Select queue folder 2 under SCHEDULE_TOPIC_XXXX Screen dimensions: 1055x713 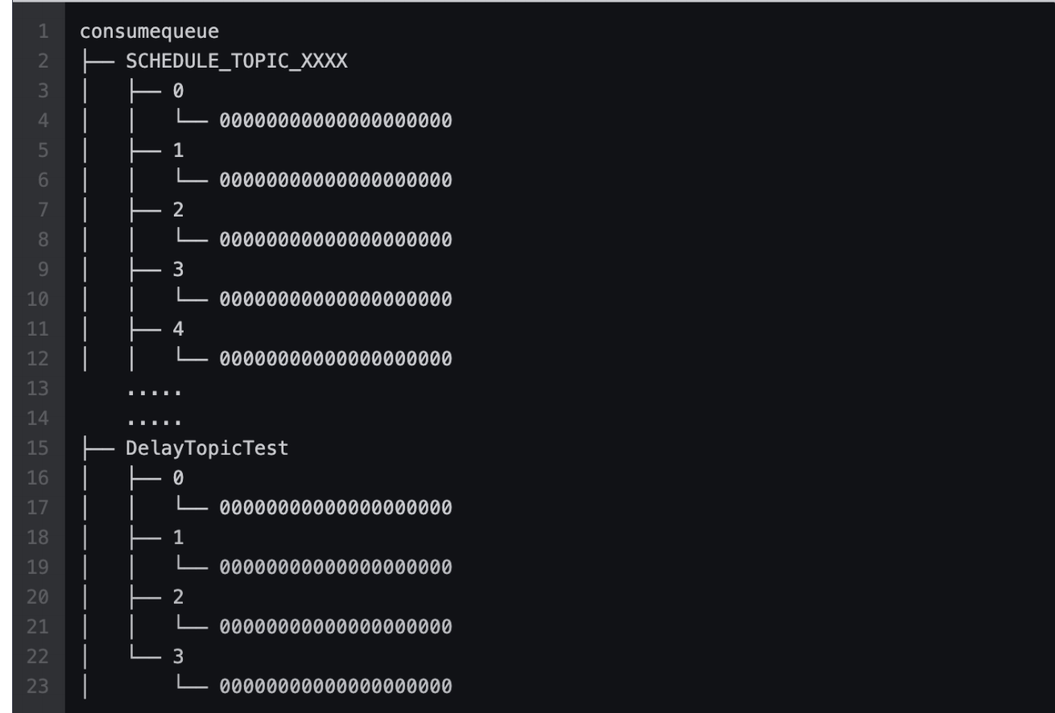coord(178,211)
